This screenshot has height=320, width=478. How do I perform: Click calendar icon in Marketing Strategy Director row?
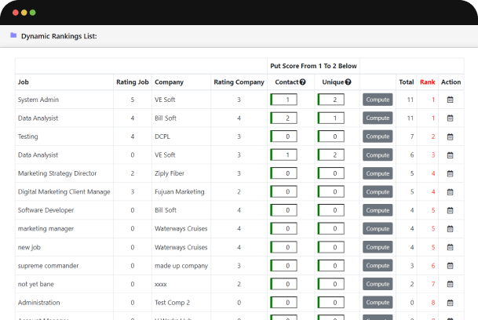point(451,173)
